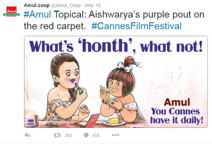View the 414 likes count

pyautogui.click(x=97, y=136)
